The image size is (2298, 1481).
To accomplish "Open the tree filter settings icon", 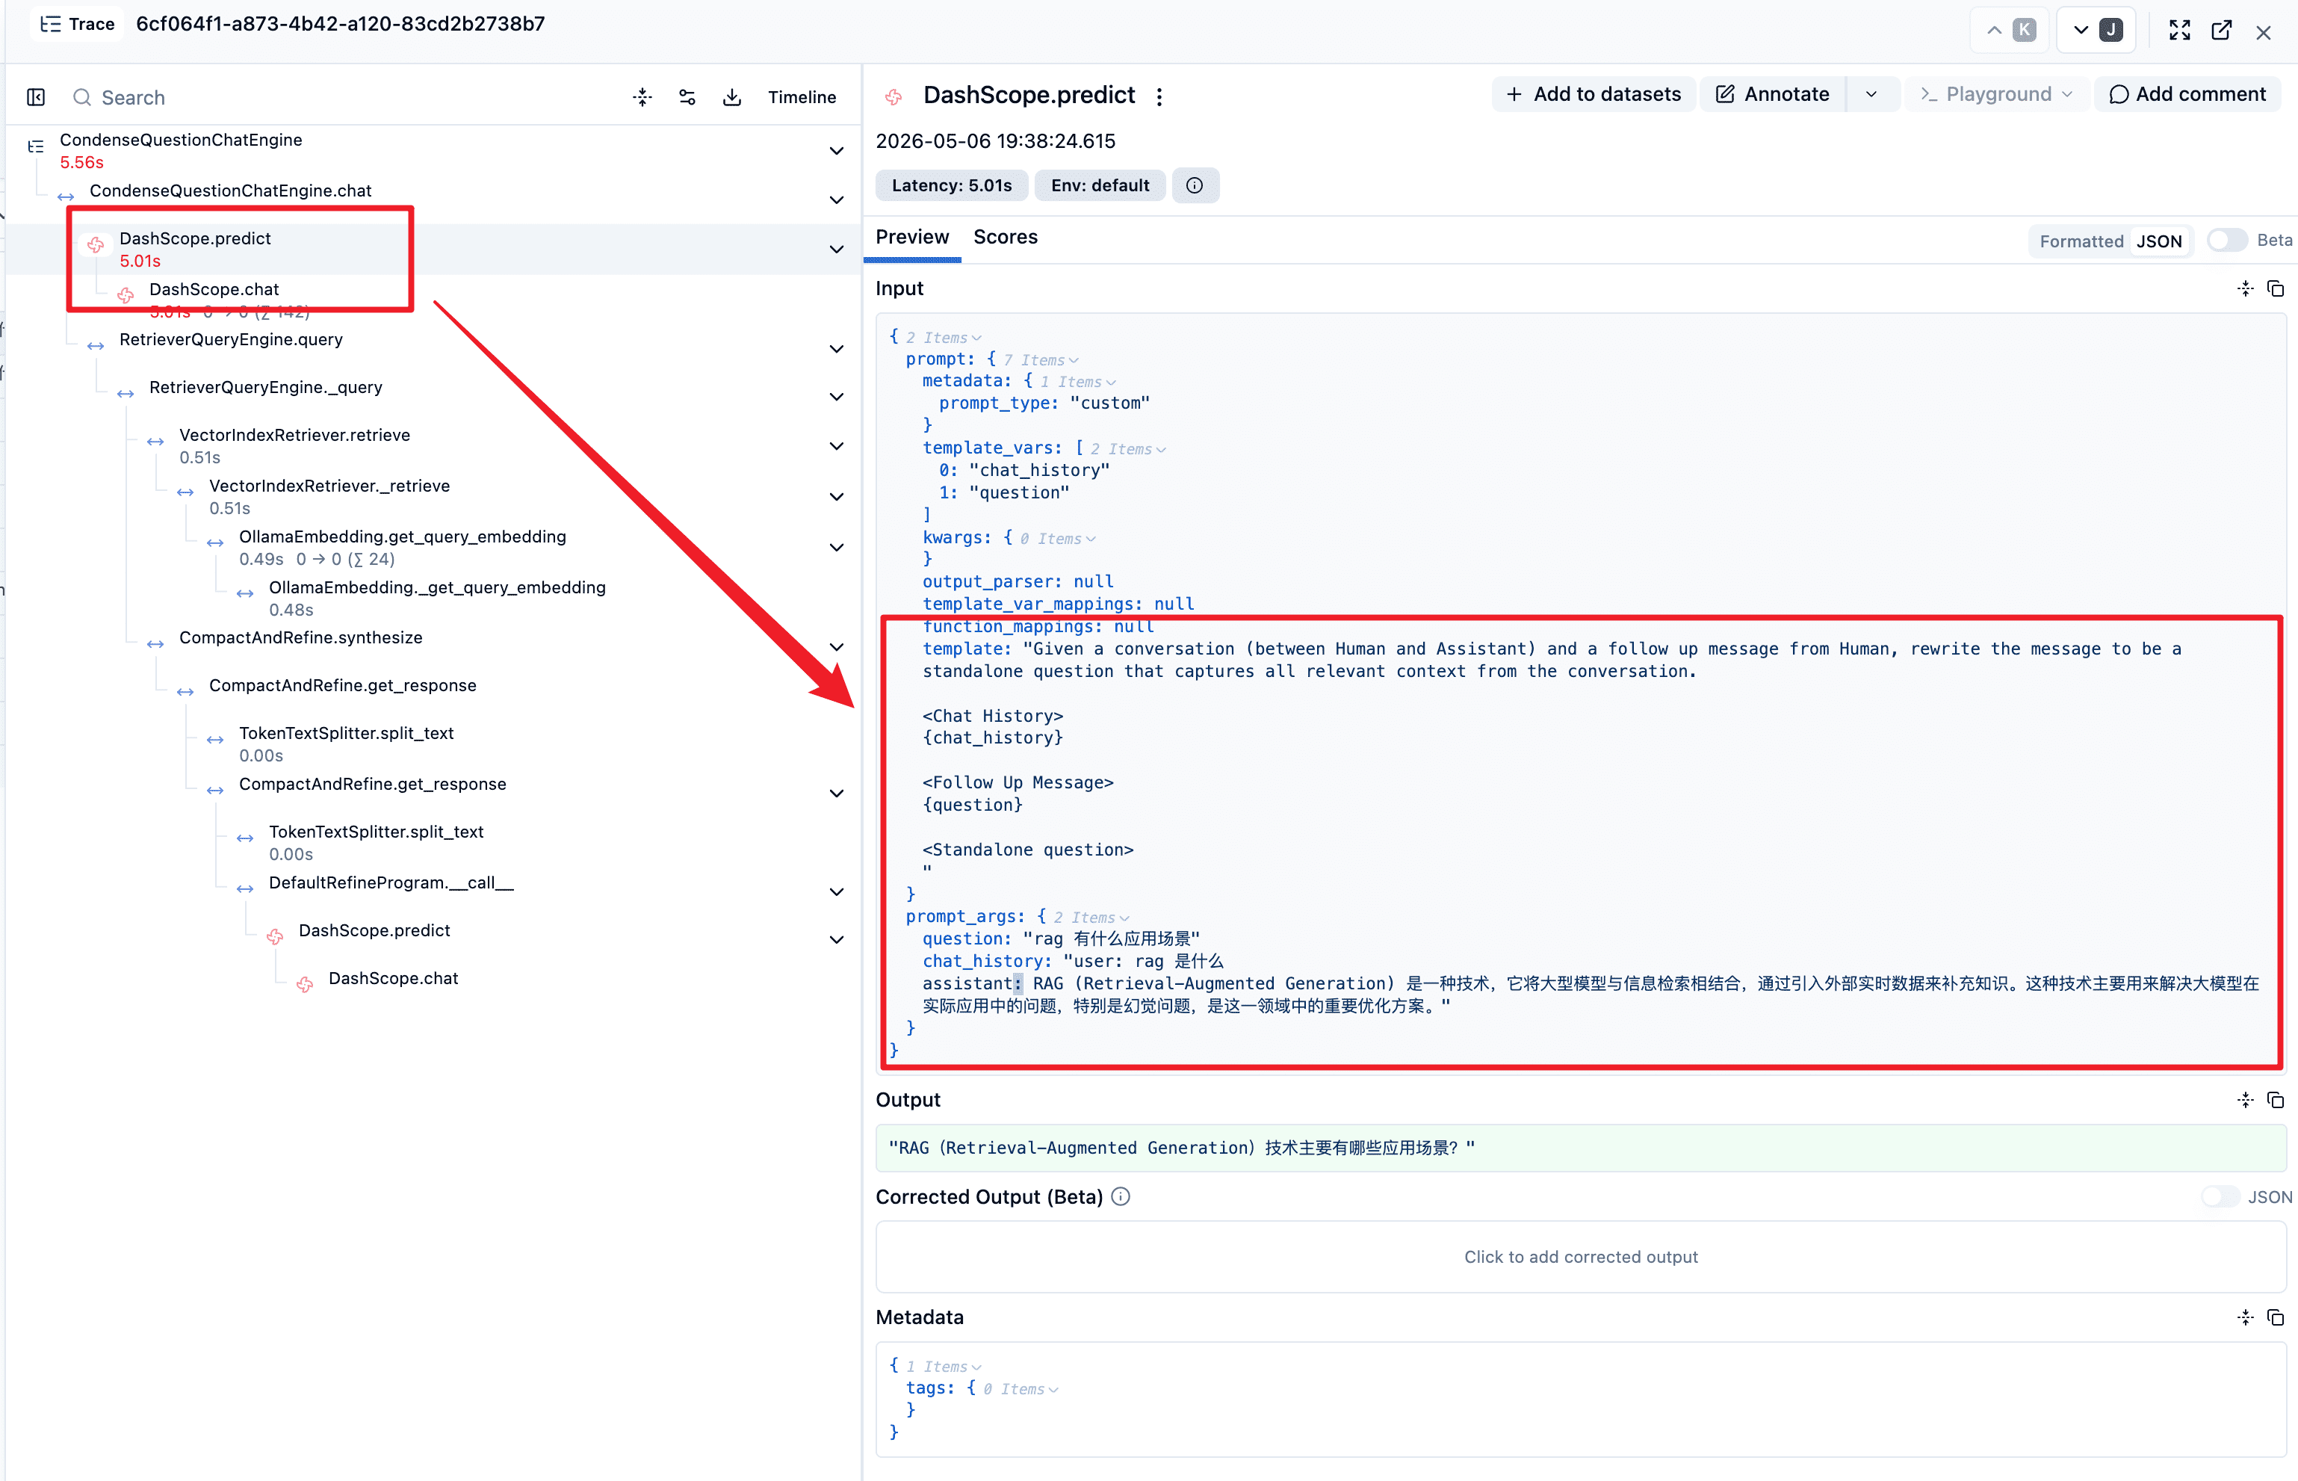I will [x=687, y=97].
